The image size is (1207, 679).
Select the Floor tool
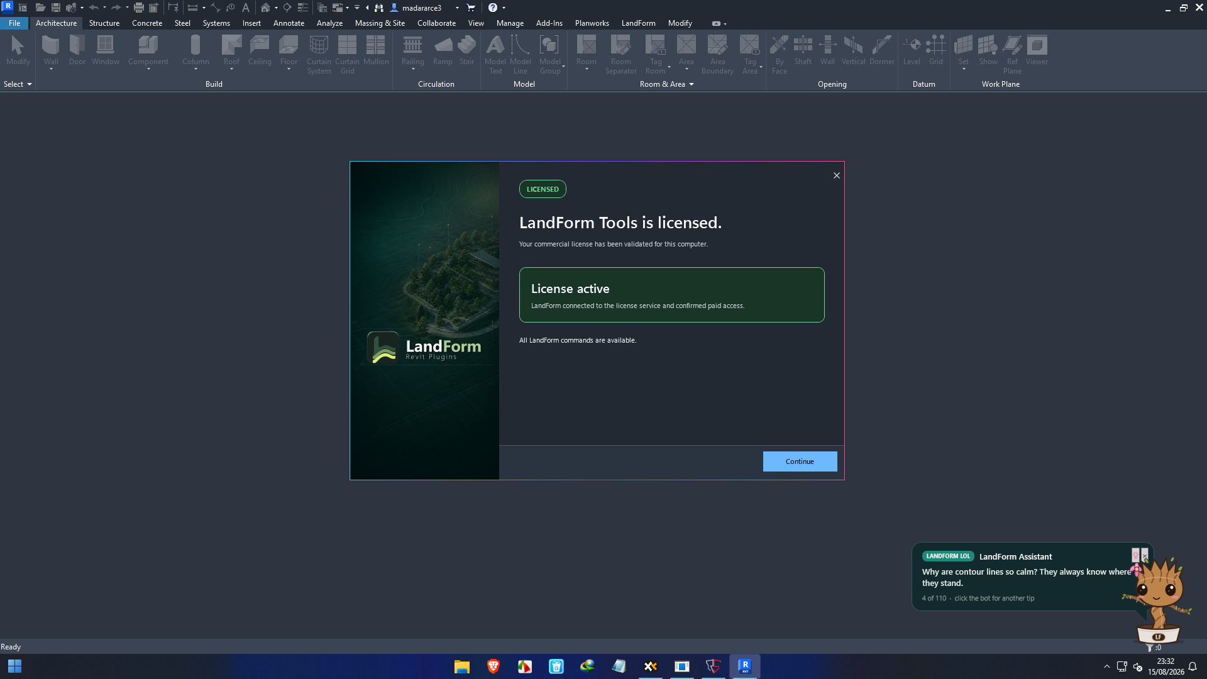(289, 50)
